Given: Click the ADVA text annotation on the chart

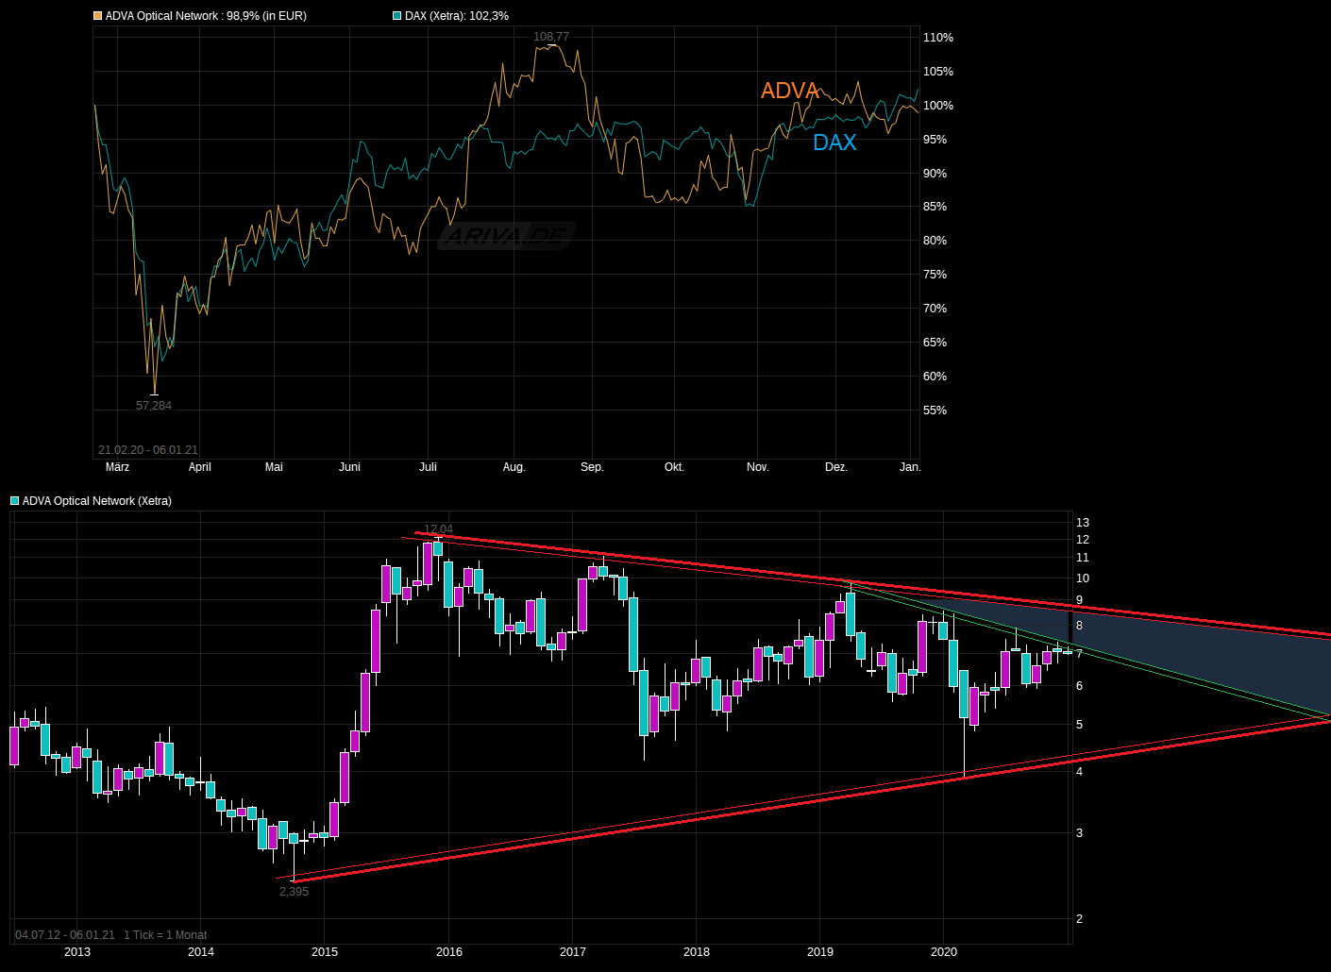Looking at the screenshot, I should point(790,91).
